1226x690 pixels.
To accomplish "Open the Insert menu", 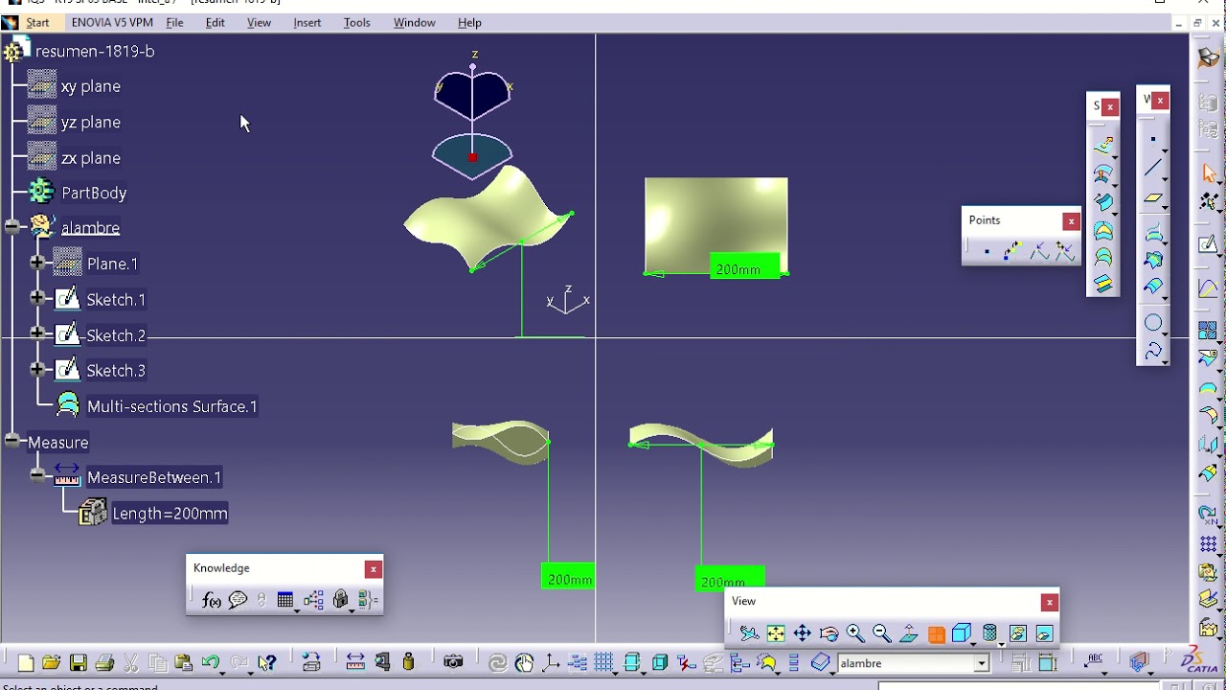I will tap(307, 22).
